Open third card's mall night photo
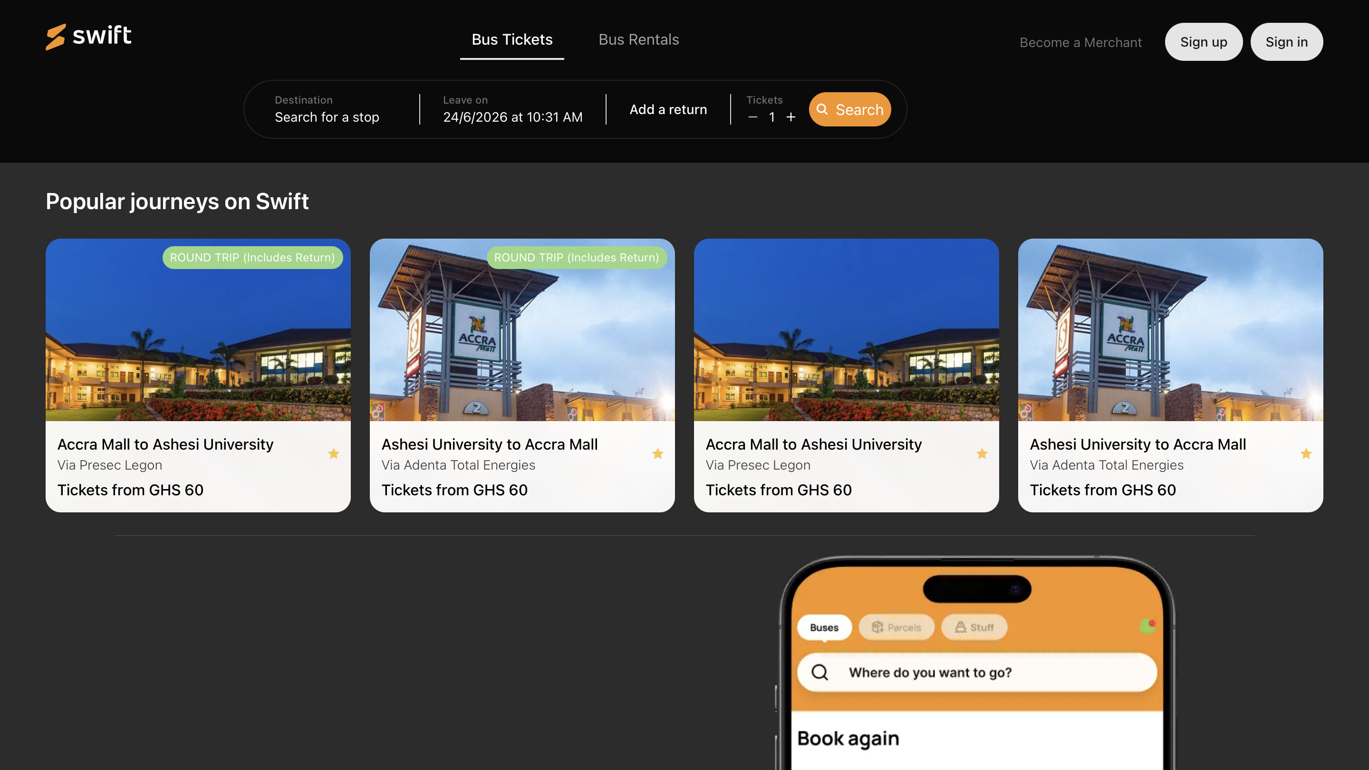This screenshot has width=1369, height=770. click(x=846, y=330)
